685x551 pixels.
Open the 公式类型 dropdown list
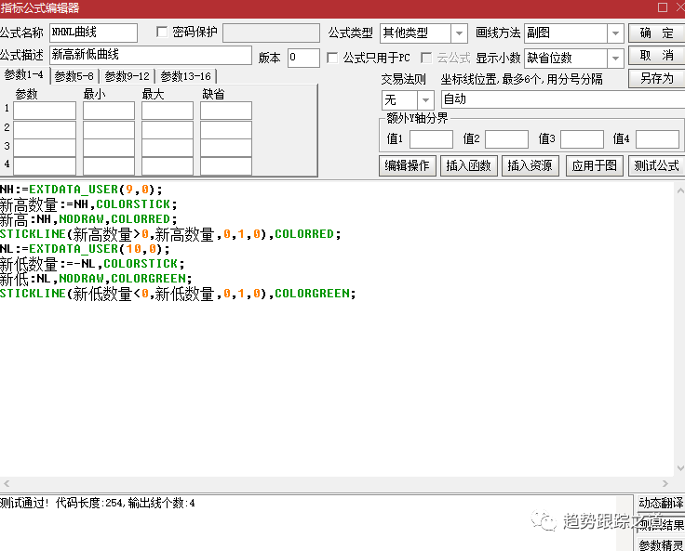pyautogui.click(x=459, y=33)
